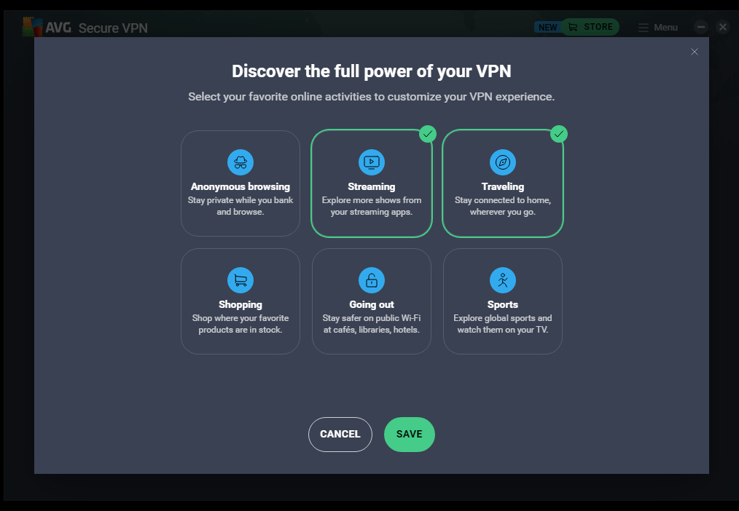The image size is (739, 511).
Task: Uncheck the Streaming green checkmark
Action: 428,134
